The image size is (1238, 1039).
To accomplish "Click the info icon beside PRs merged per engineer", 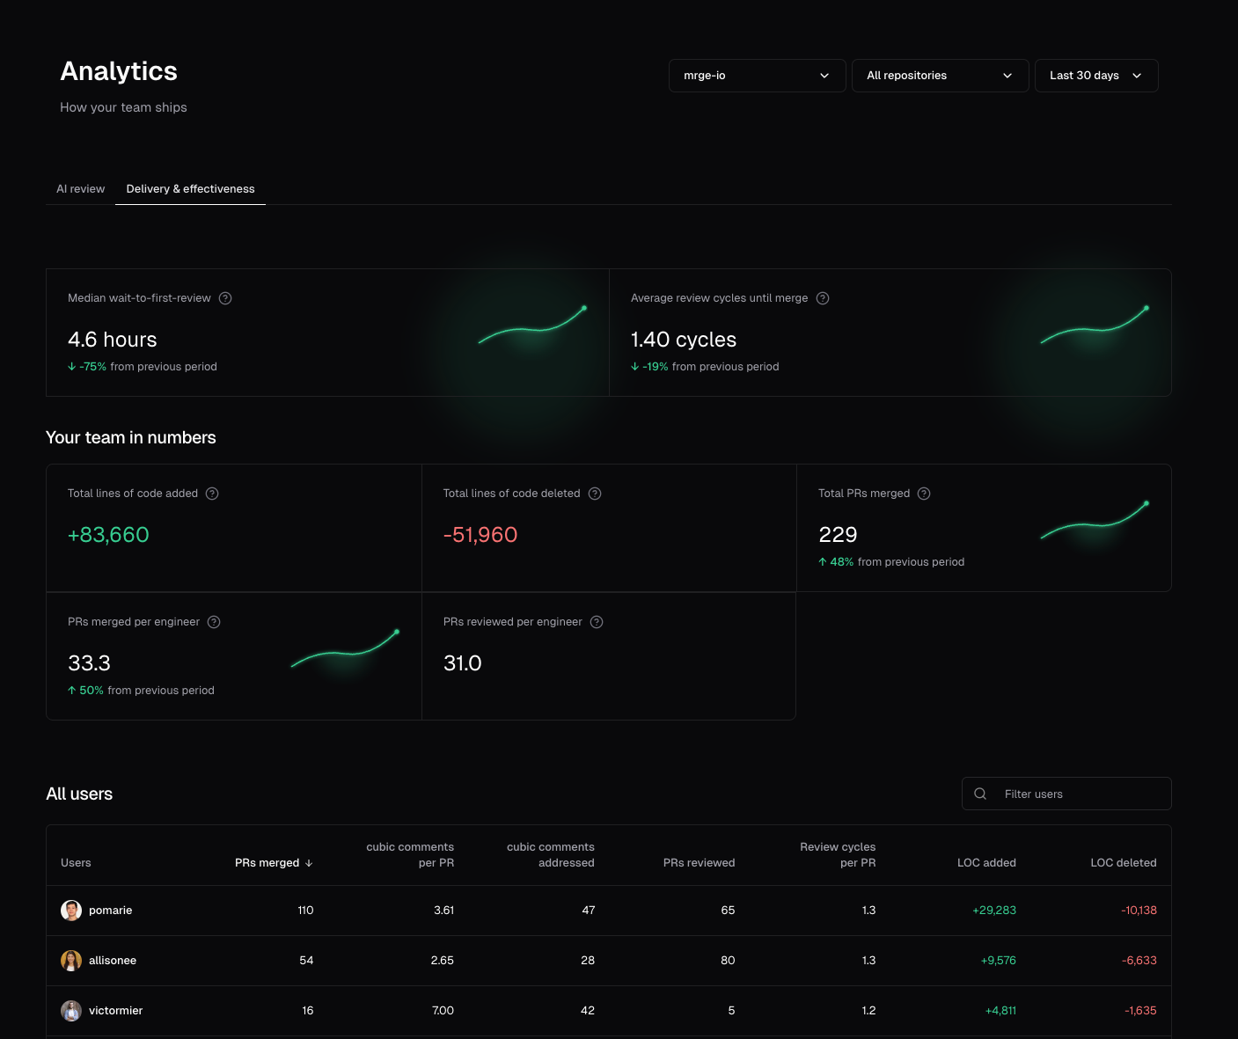I will pyautogui.click(x=213, y=622).
